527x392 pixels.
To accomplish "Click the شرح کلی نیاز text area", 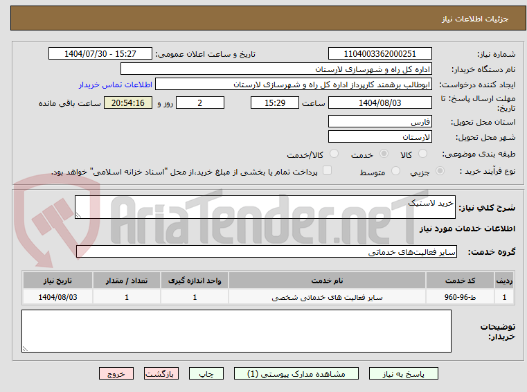I will coord(265,207).
